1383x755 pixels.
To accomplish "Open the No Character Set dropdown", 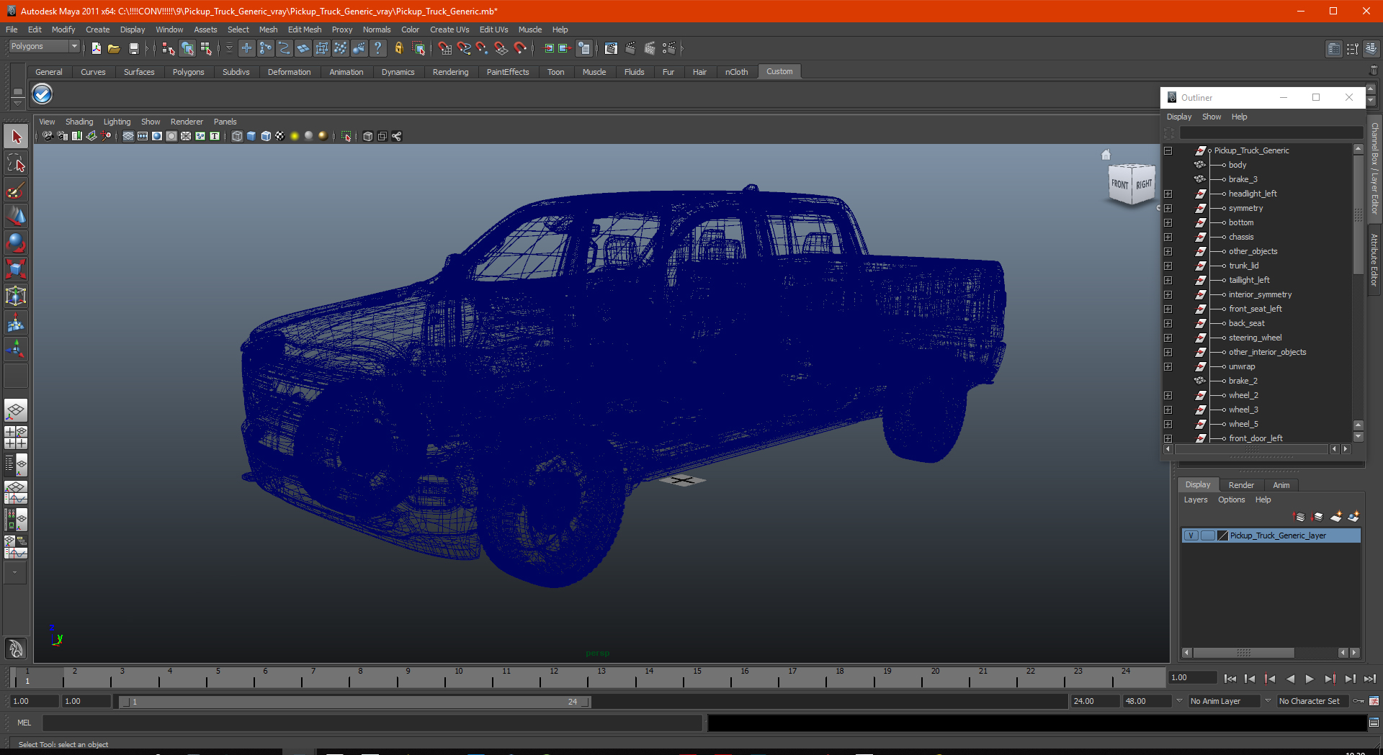I will pos(1313,701).
